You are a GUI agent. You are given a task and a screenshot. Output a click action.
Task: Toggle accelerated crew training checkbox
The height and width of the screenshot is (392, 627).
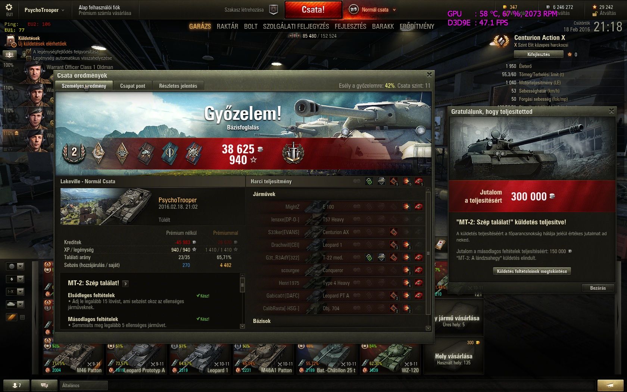pos(29,52)
